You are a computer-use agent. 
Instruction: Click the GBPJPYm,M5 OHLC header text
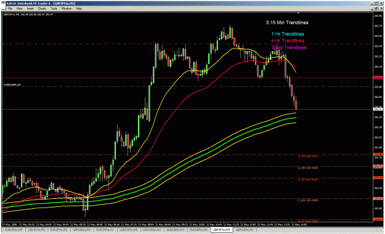click(28, 15)
